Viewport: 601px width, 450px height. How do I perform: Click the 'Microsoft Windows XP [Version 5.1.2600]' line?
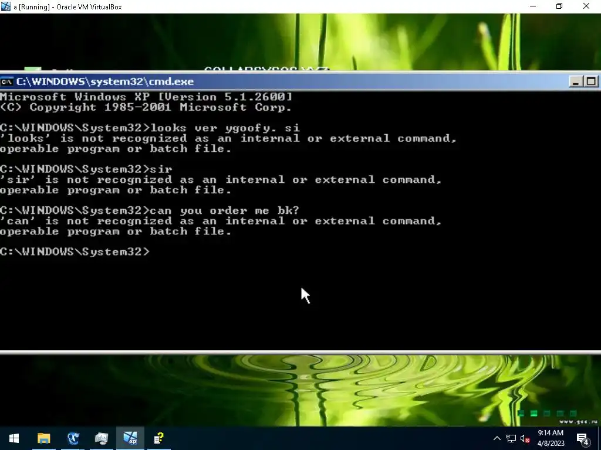pyautogui.click(x=146, y=97)
